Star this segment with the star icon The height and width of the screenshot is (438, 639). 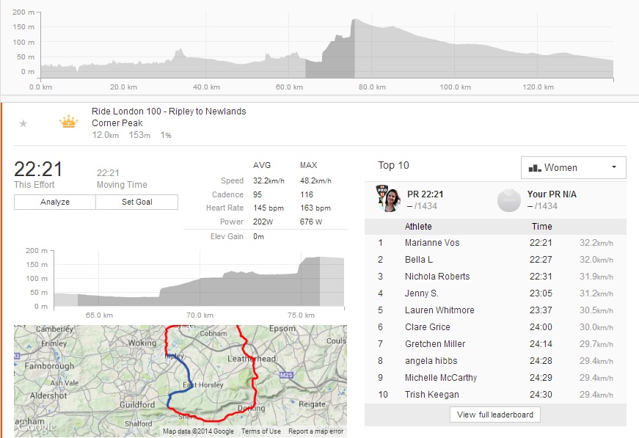[x=23, y=123]
